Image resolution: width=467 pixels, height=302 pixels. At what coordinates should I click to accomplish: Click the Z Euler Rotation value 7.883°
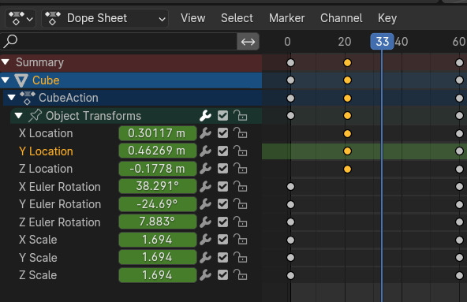[x=158, y=222]
